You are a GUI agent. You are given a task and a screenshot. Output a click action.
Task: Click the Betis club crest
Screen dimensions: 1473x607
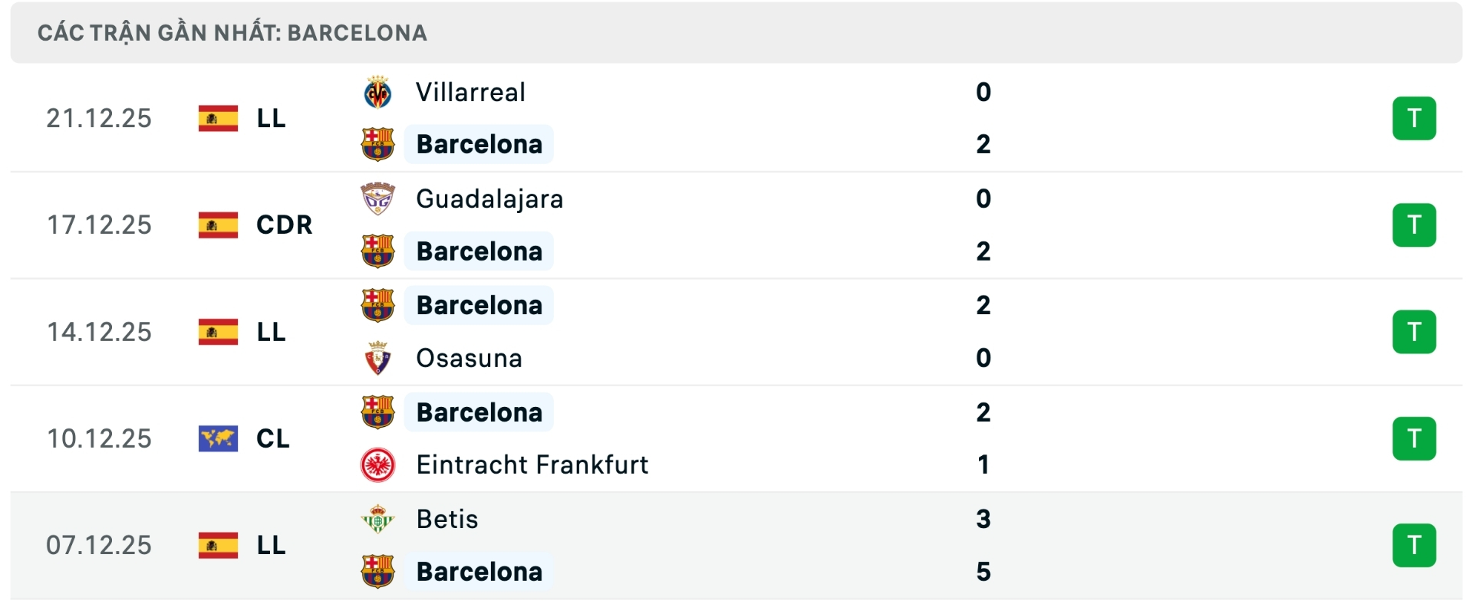pos(377,518)
